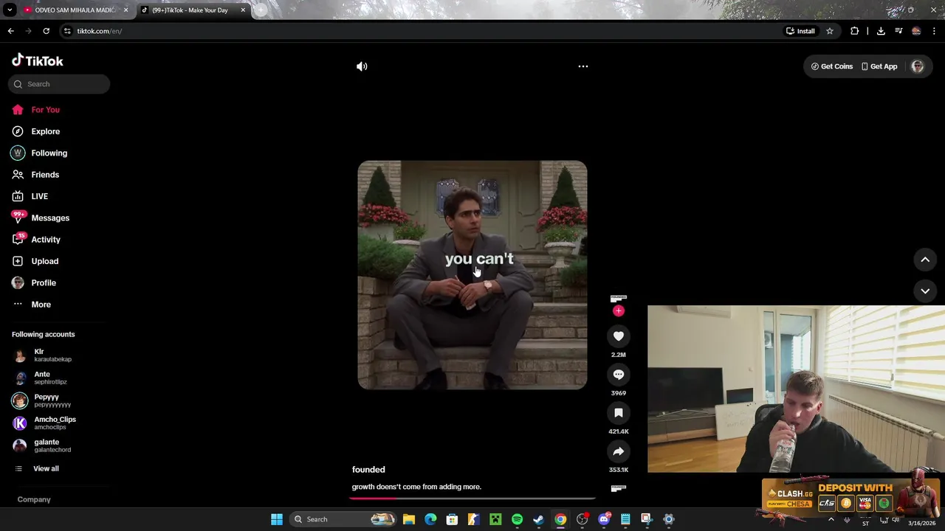
Task: Go to the next video with down arrow
Action: 925,291
